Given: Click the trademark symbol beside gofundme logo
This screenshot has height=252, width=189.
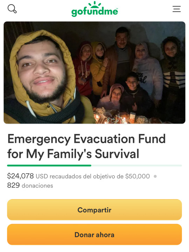Looking at the screenshot, I should click(117, 9).
